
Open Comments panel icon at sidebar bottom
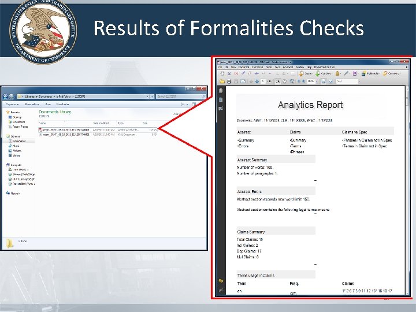coord(221,281)
